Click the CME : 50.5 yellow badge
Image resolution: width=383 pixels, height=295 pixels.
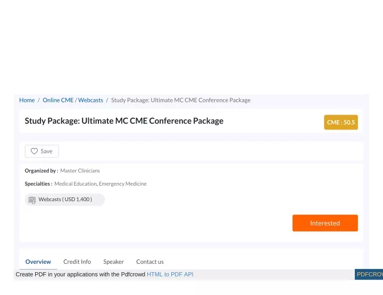(341, 122)
